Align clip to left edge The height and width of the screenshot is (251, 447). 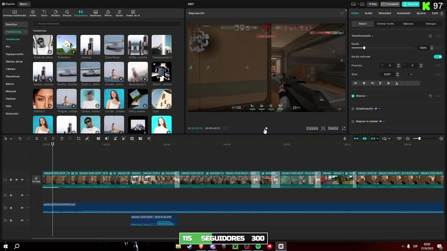click(356, 83)
